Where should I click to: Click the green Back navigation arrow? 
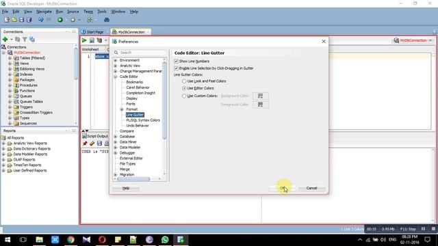[x=60, y=20]
